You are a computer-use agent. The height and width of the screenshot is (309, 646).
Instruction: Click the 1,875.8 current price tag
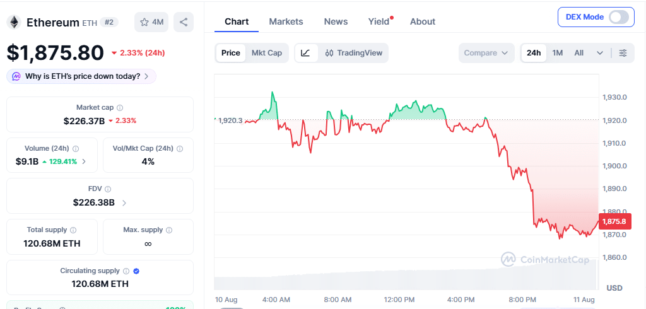click(x=614, y=221)
